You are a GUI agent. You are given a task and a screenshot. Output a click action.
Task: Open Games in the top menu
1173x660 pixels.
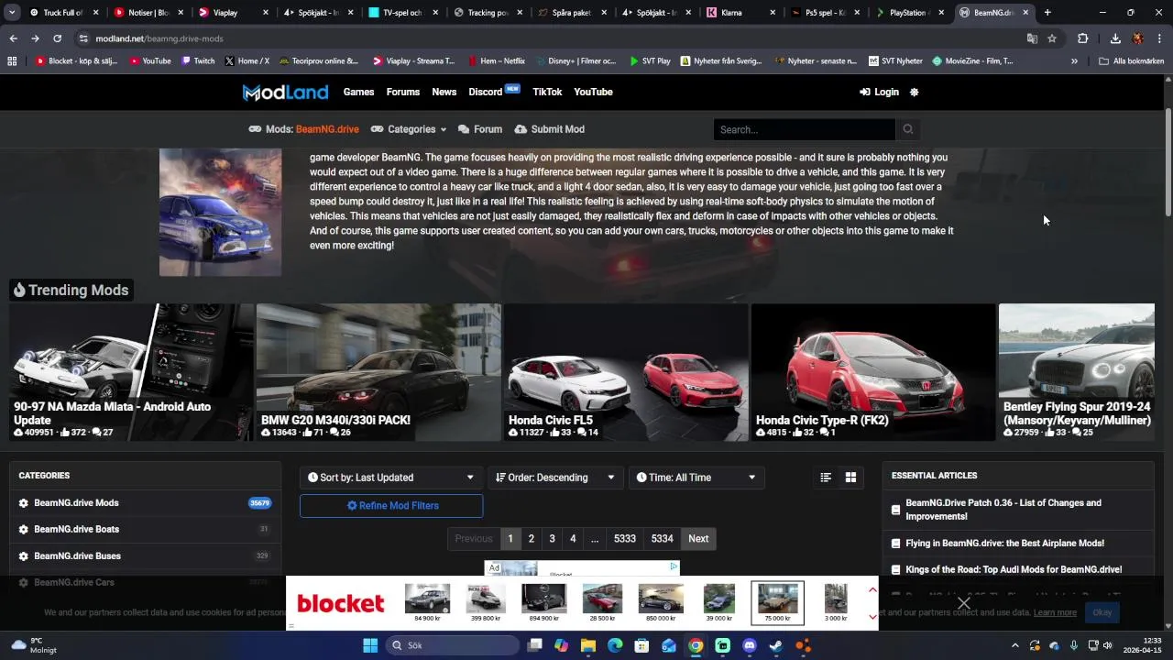(x=358, y=92)
